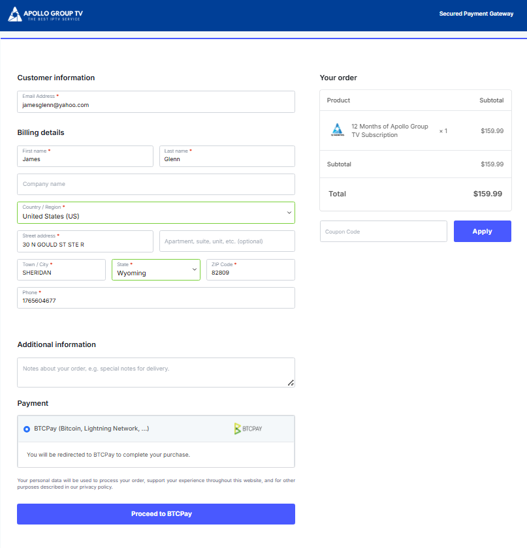The height and width of the screenshot is (548, 527).
Task: Click the Apply coupon button
Action: click(482, 232)
